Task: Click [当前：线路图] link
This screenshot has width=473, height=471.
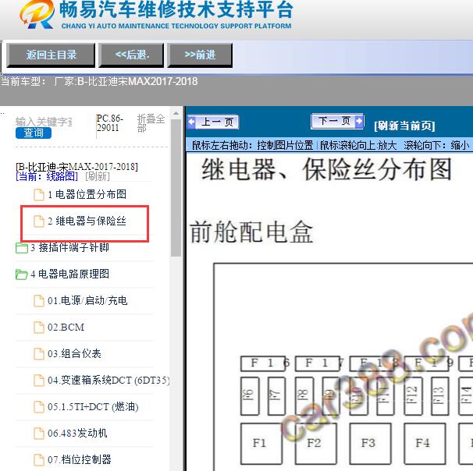Action: pos(47,176)
